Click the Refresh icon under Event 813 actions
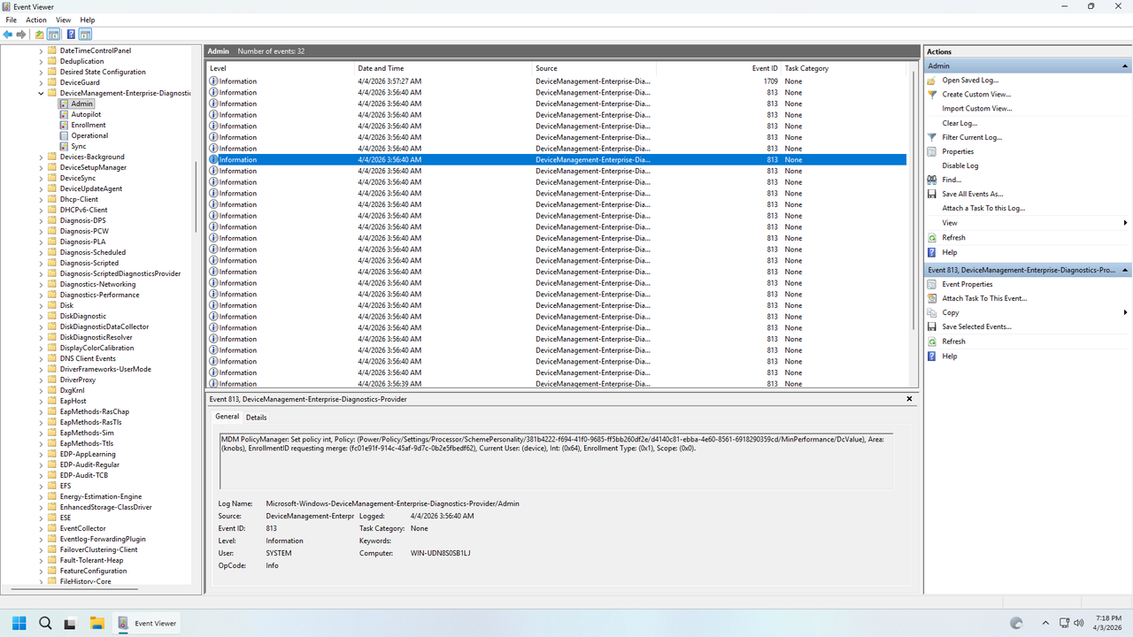Screen dimensions: 1133x637 (x=932, y=342)
